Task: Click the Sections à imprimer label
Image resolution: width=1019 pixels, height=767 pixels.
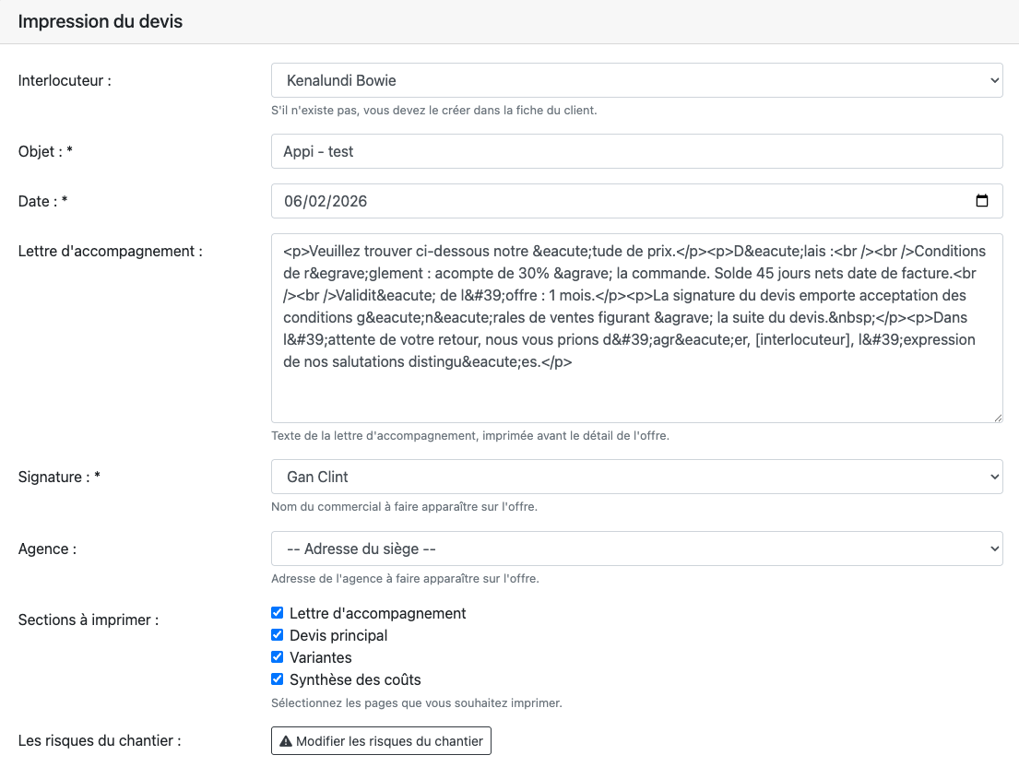Action: (x=89, y=619)
